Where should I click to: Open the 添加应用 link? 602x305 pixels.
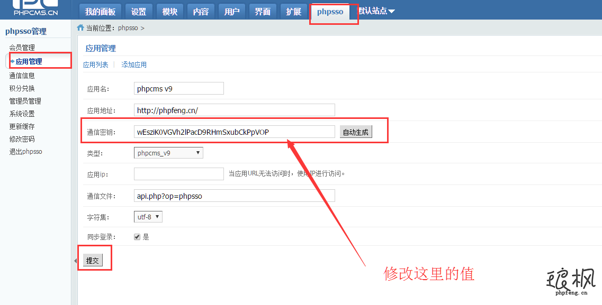pyautogui.click(x=134, y=65)
